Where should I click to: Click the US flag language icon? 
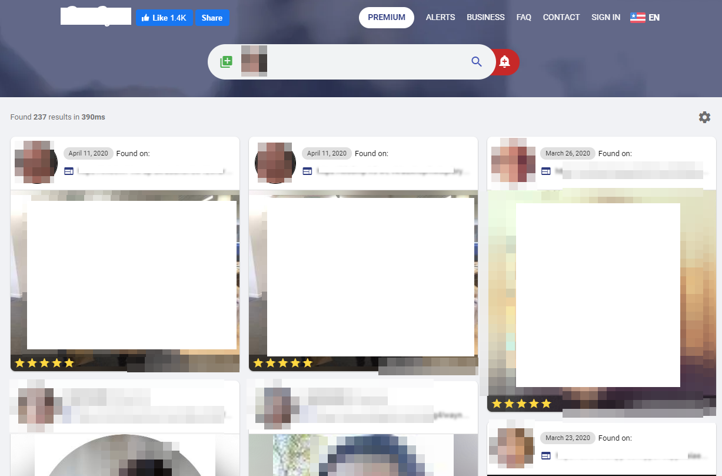pyautogui.click(x=638, y=18)
